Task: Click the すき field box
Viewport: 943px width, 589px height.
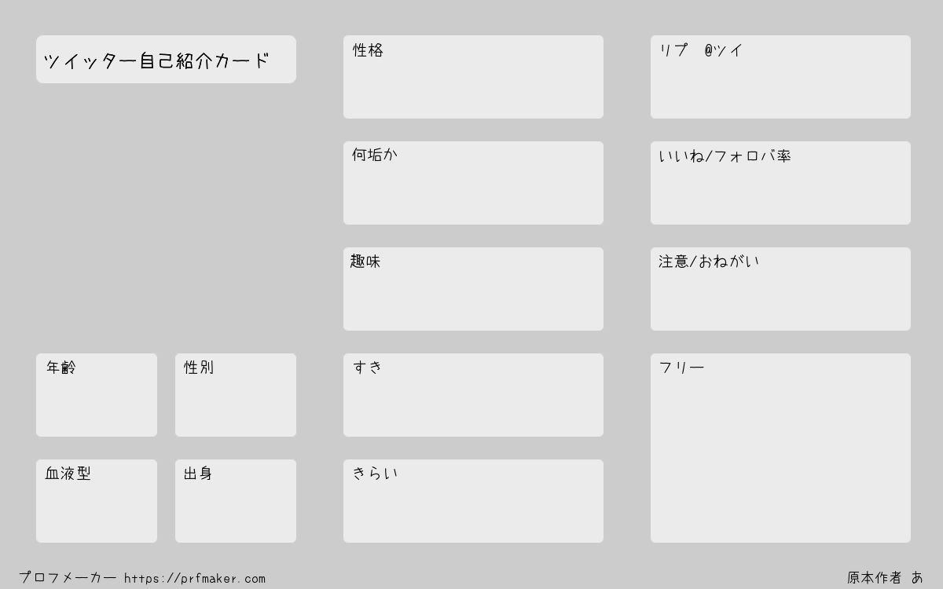Action: tap(473, 395)
